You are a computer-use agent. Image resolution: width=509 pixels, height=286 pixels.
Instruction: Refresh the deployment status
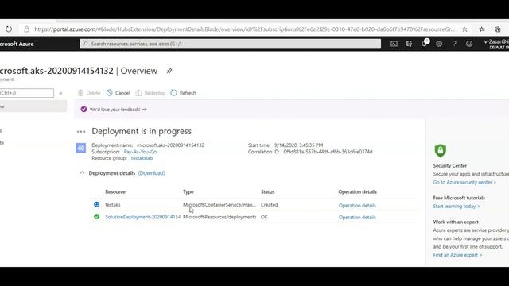pos(183,93)
